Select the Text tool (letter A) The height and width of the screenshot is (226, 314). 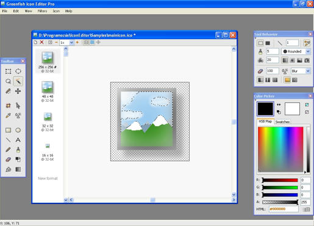click(x=18, y=140)
